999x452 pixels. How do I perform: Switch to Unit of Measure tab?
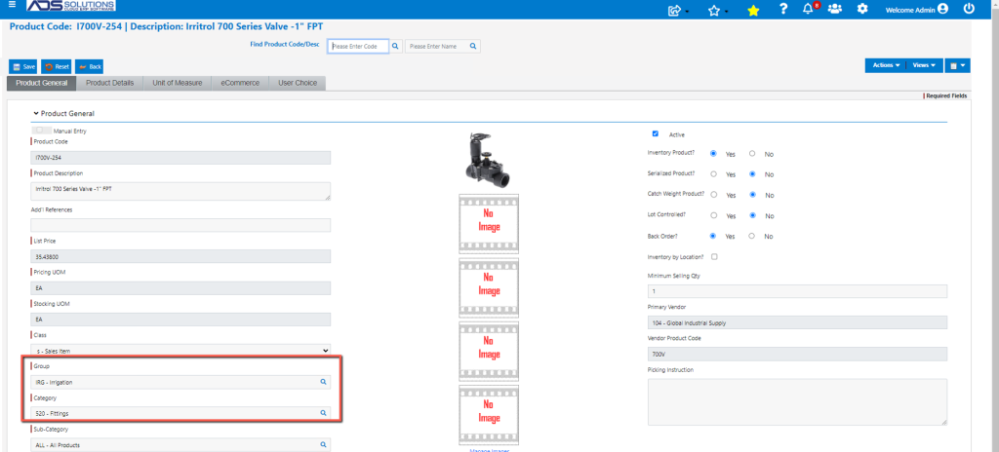click(x=178, y=83)
